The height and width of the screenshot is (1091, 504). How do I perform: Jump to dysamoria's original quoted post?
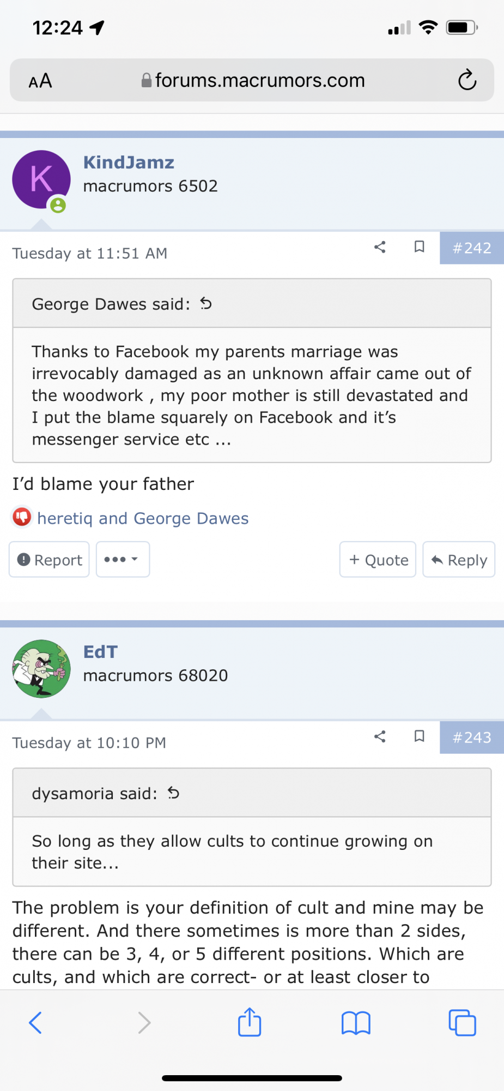click(173, 793)
